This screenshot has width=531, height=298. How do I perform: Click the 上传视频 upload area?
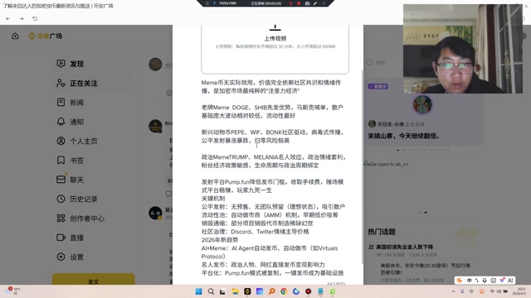pos(275,49)
